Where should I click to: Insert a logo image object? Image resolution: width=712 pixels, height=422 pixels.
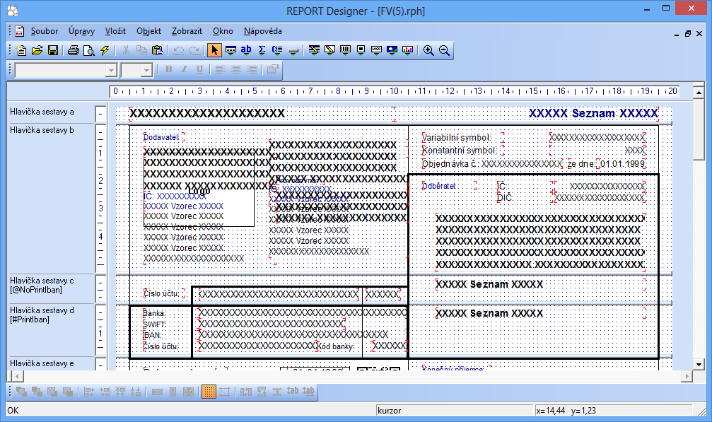coord(376,50)
